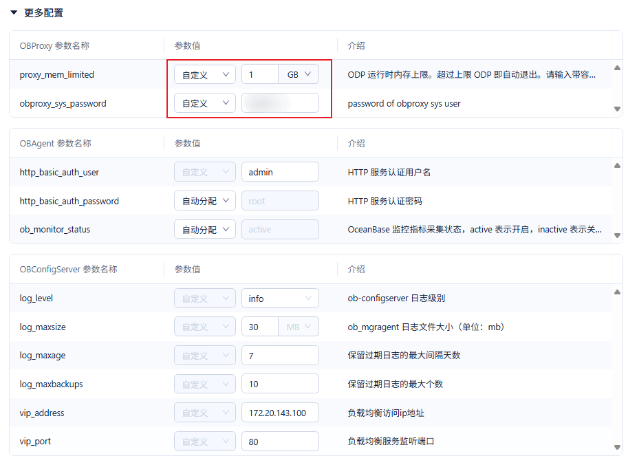Click the OBProxy table scroll down arrow

point(617,109)
